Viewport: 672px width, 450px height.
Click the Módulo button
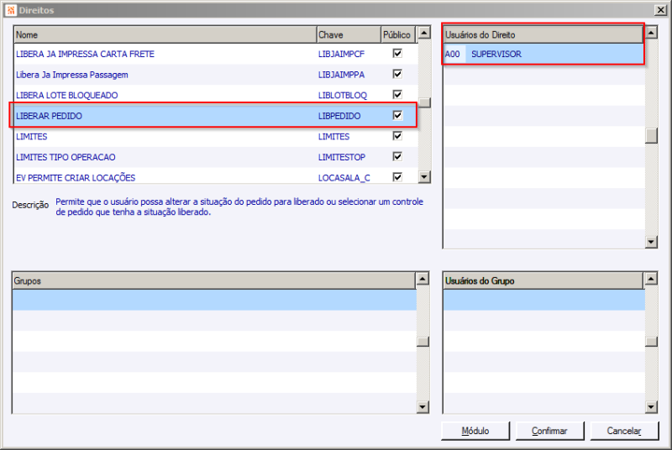click(x=475, y=431)
